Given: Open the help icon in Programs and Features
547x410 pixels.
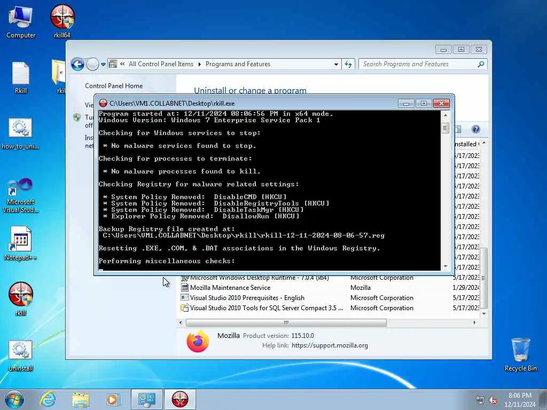Looking at the screenshot, I should 475,129.
